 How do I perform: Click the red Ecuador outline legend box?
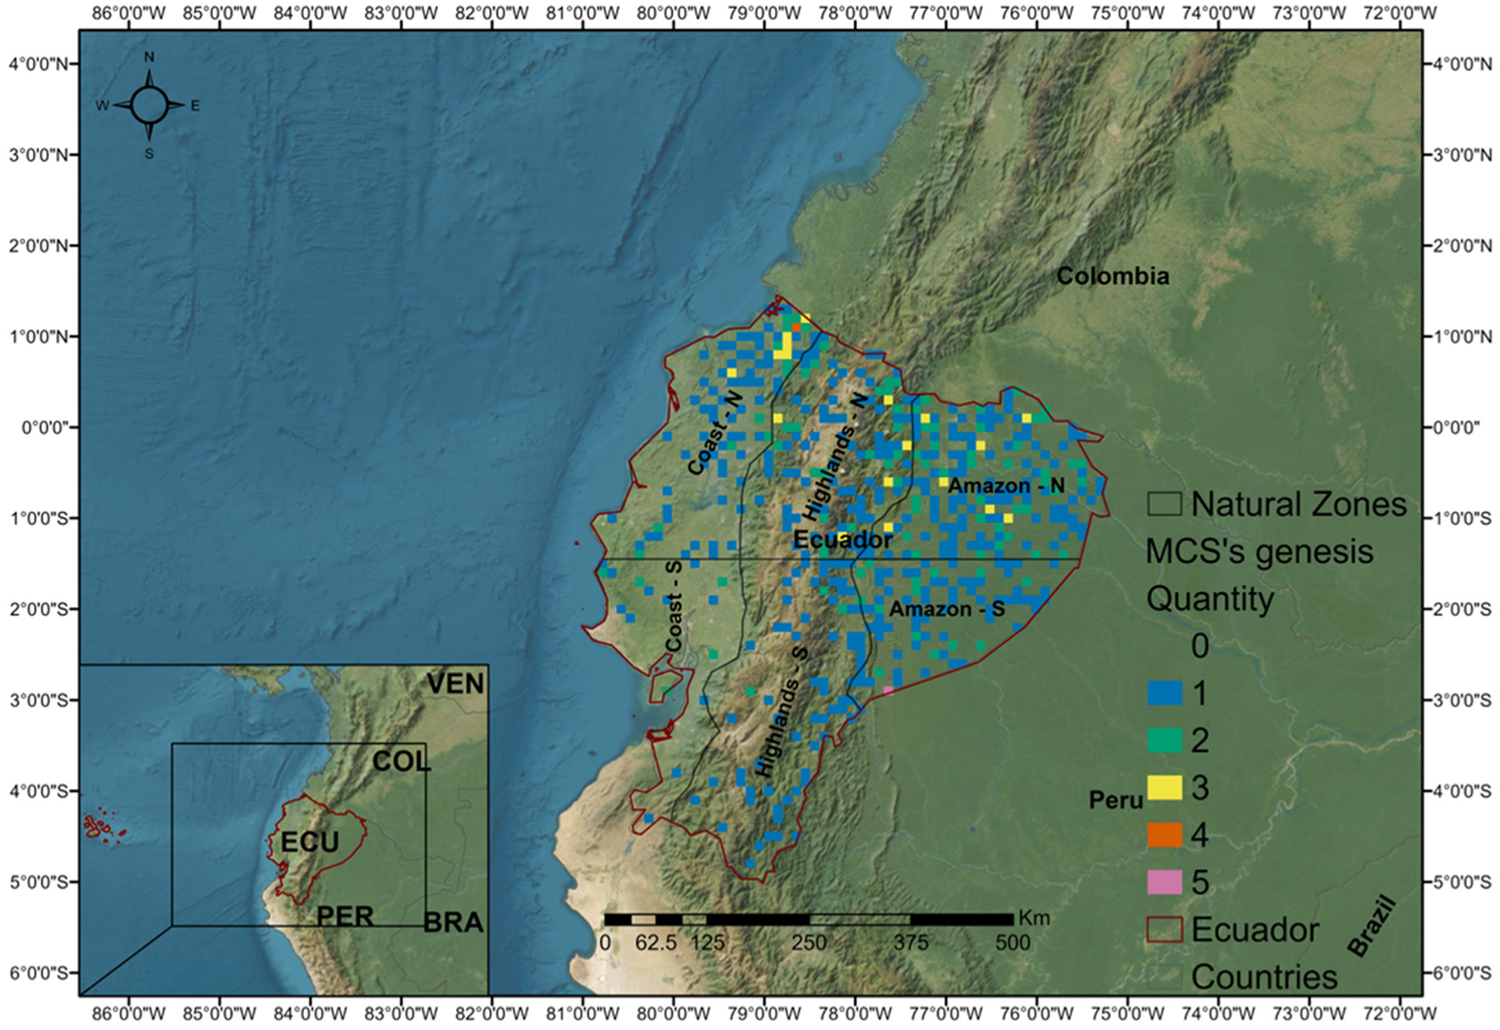[x=1165, y=929]
